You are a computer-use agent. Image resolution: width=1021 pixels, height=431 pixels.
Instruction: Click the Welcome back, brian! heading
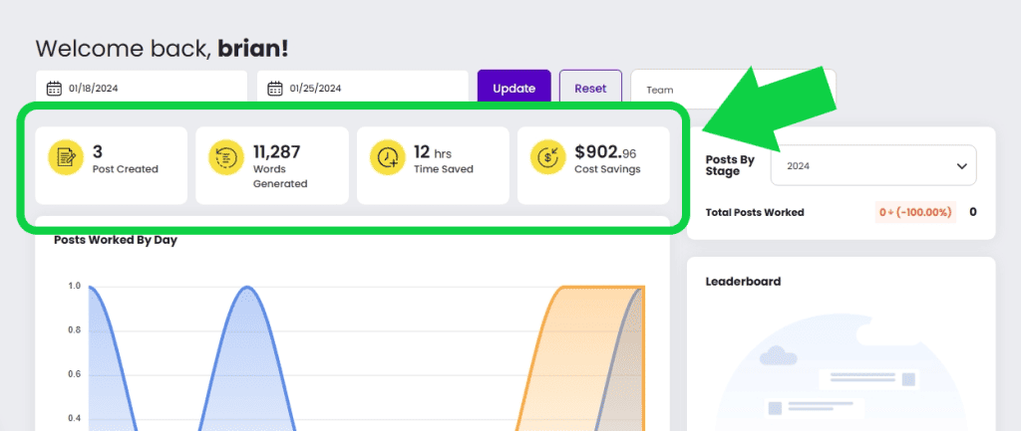[162, 48]
